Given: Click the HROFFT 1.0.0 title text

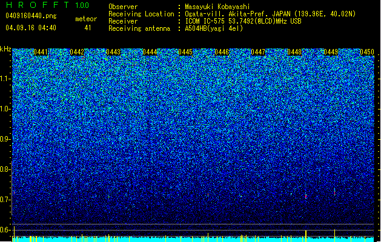Looking at the screenshot, I should 47,5.
